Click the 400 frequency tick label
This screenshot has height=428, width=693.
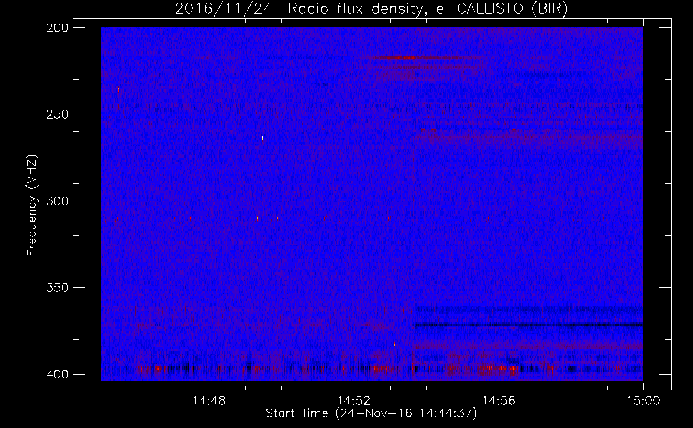tap(57, 374)
